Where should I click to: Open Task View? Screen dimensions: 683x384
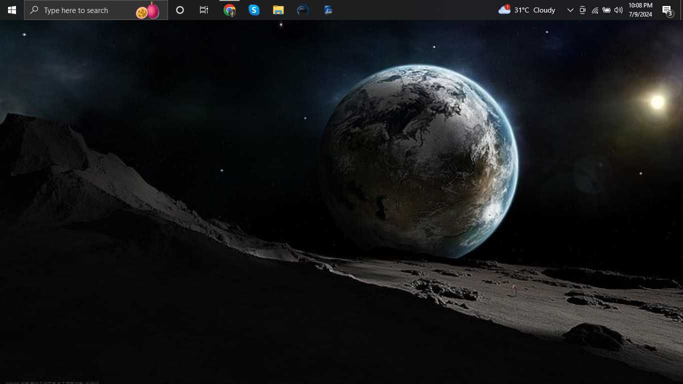point(204,10)
